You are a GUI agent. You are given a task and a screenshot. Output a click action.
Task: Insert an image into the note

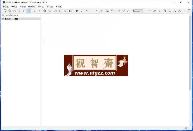click(107, 11)
